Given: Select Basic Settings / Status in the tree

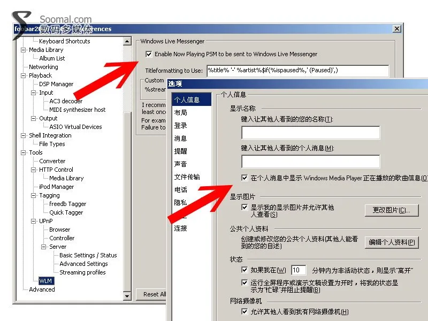Looking at the screenshot, I should (x=88, y=255).
